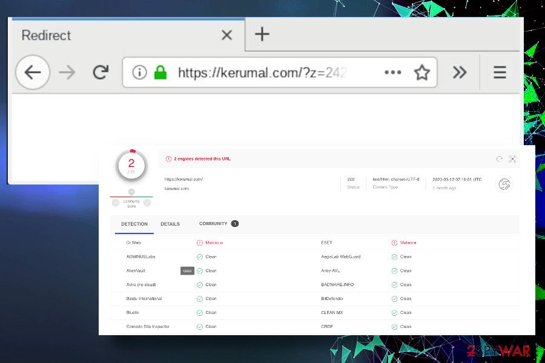The image size is (545, 363).
Task: Click the https://kerumal.com/ URL text
Action: 184,179
